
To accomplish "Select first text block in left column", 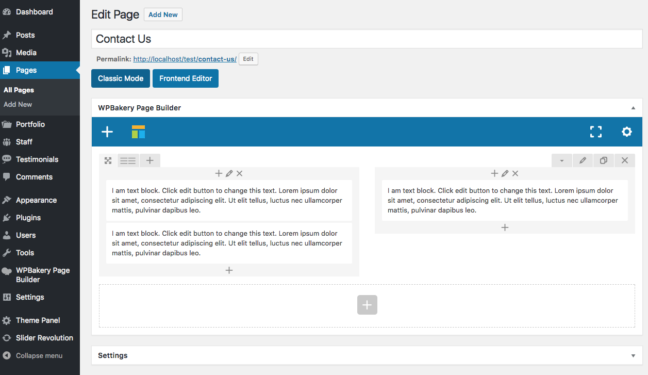I will click(x=229, y=201).
